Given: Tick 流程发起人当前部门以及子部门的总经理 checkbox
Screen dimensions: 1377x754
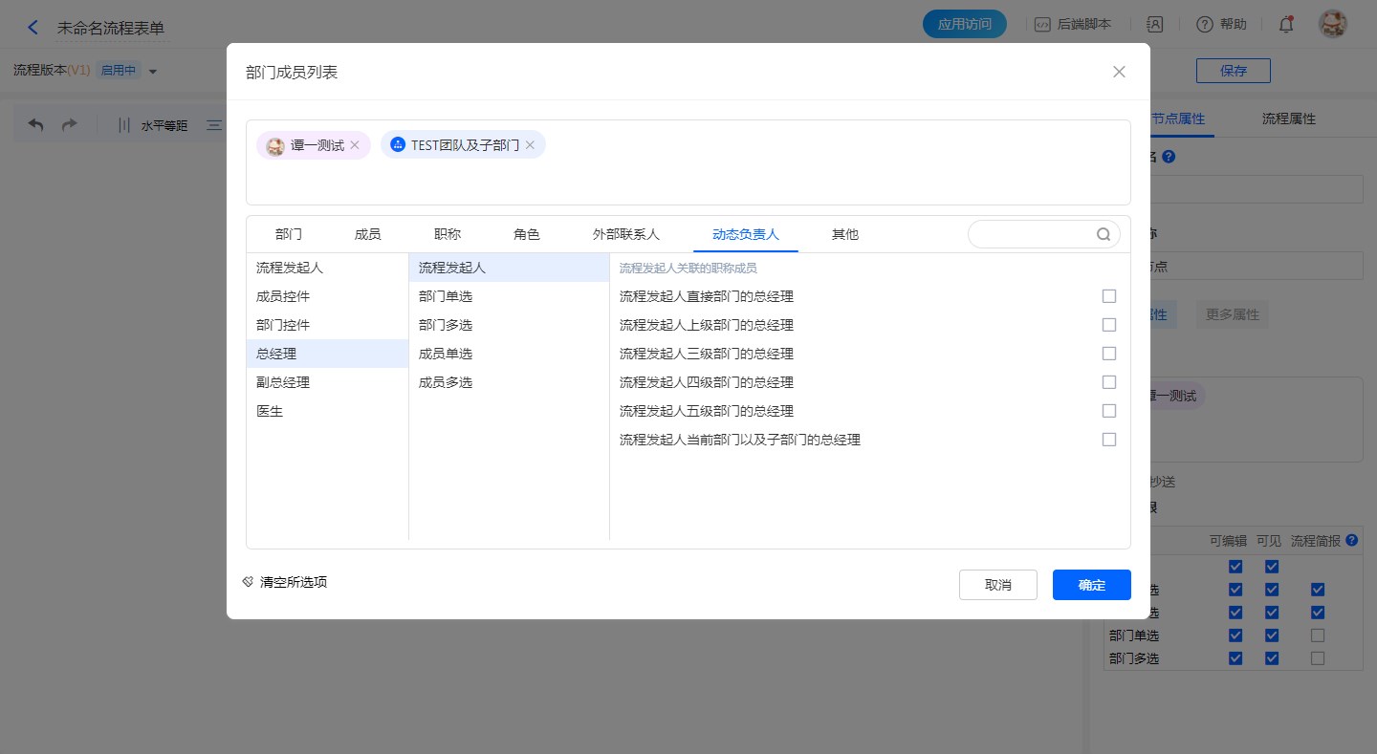Looking at the screenshot, I should 1109,440.
